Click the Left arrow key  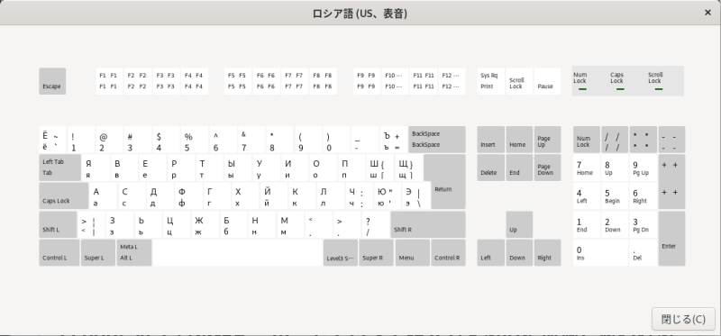tap(490, 253)
